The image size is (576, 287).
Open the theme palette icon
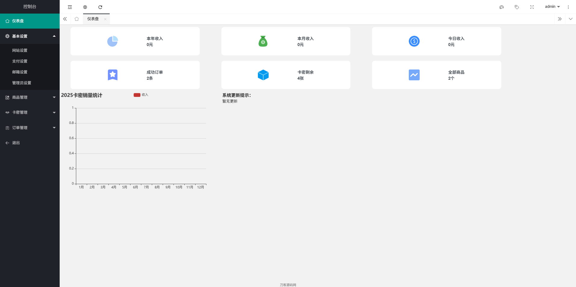pyautogui.click(x=502, y=7)
